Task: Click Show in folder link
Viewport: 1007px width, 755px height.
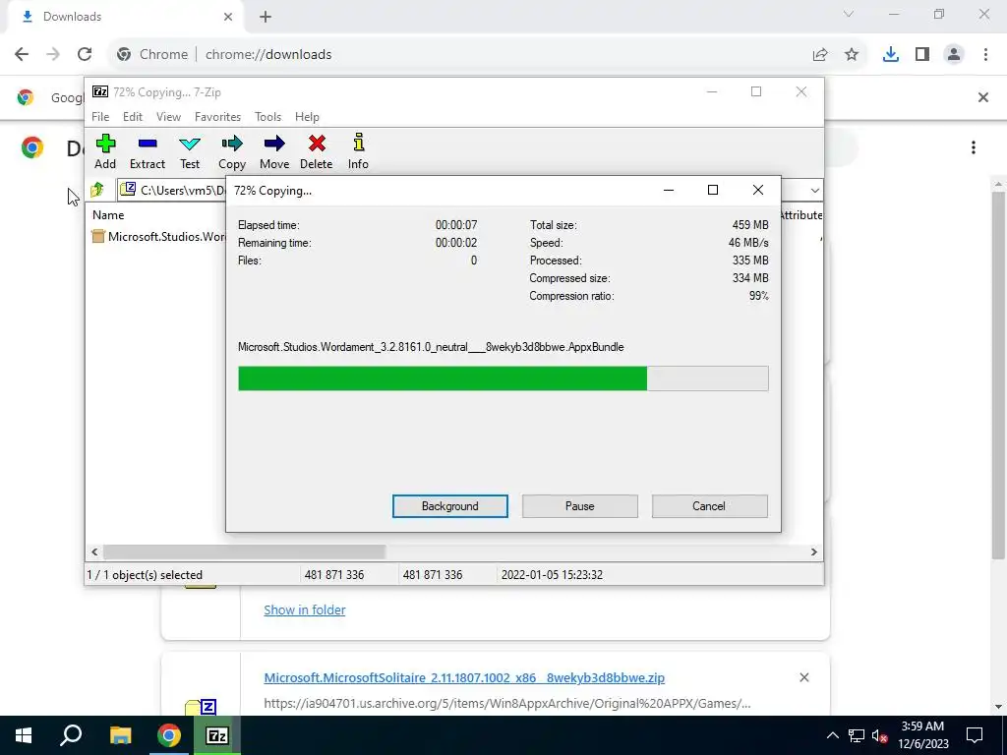Action: pos(305,610)
